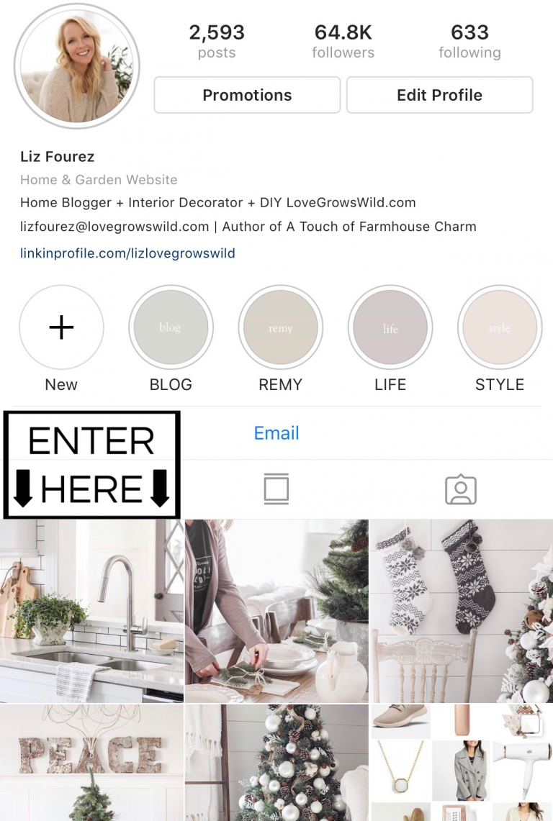The height and width of the screenshot is (821, 553).
Task: Open the kitchen faucet photo post
Action: click(x=91, y=611)
